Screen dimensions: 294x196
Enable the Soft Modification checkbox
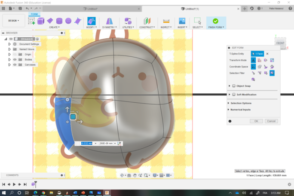click(234, 95)
